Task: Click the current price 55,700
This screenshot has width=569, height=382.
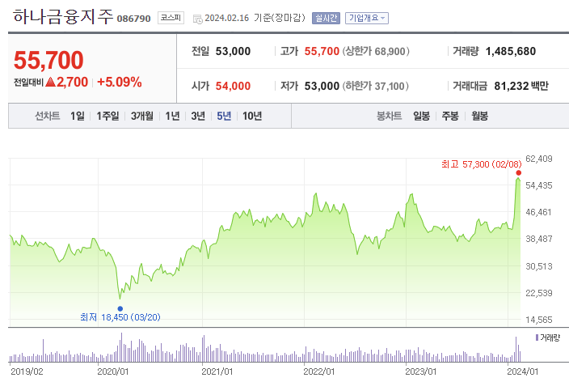Action: [48, 60]
